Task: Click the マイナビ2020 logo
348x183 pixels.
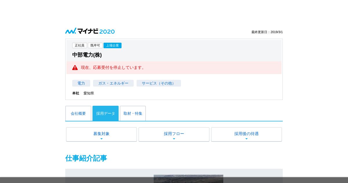Action: (x=90, y=31)
